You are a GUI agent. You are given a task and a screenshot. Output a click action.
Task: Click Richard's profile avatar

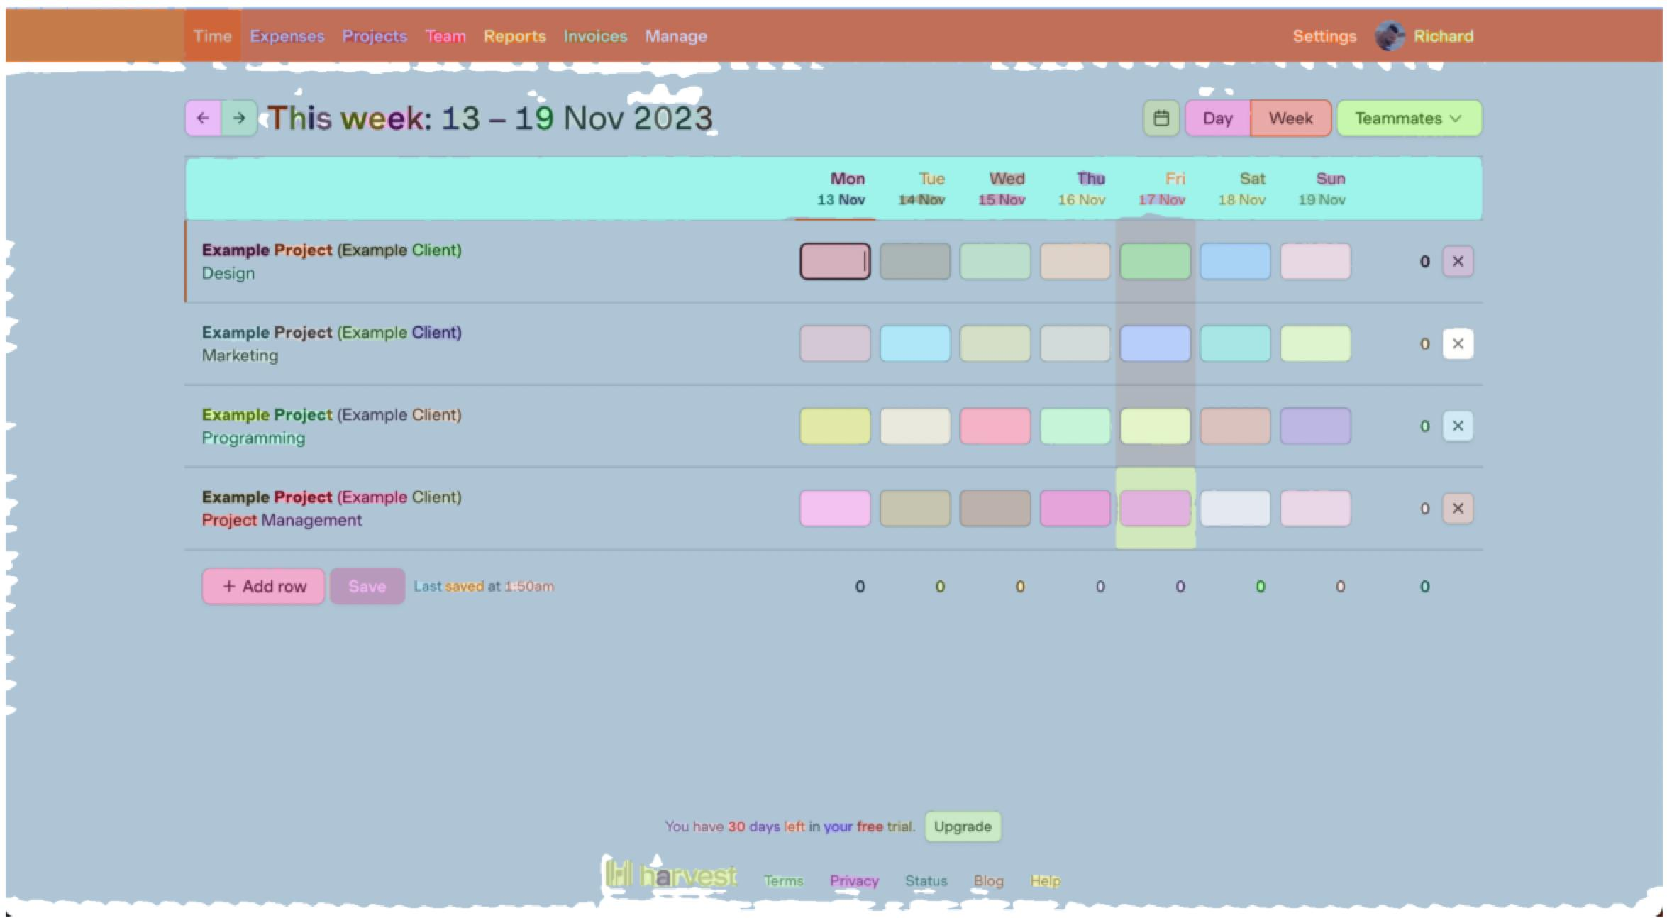coord(1389,36)
